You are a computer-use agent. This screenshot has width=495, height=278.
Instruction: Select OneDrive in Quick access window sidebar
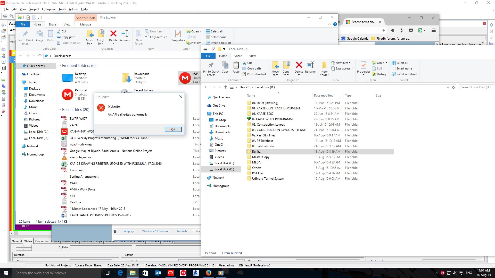33,74
